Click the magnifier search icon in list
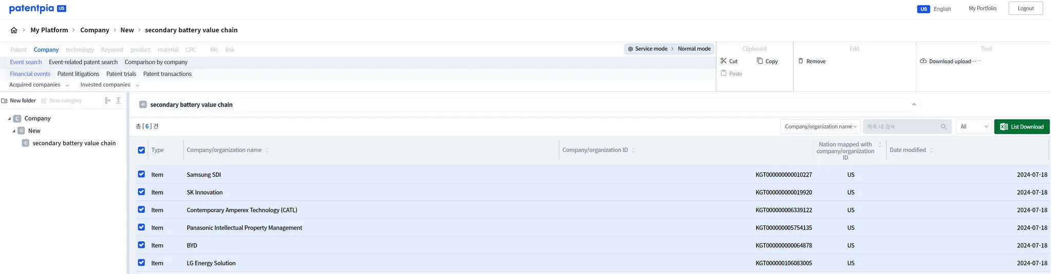Viewport: 1051px width, 274px height. tap(943, 127)
